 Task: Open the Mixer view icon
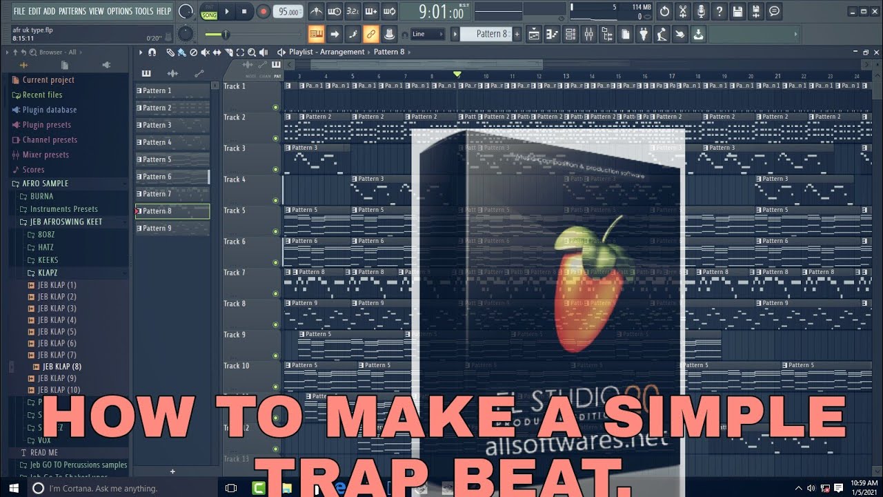point(588,34)
